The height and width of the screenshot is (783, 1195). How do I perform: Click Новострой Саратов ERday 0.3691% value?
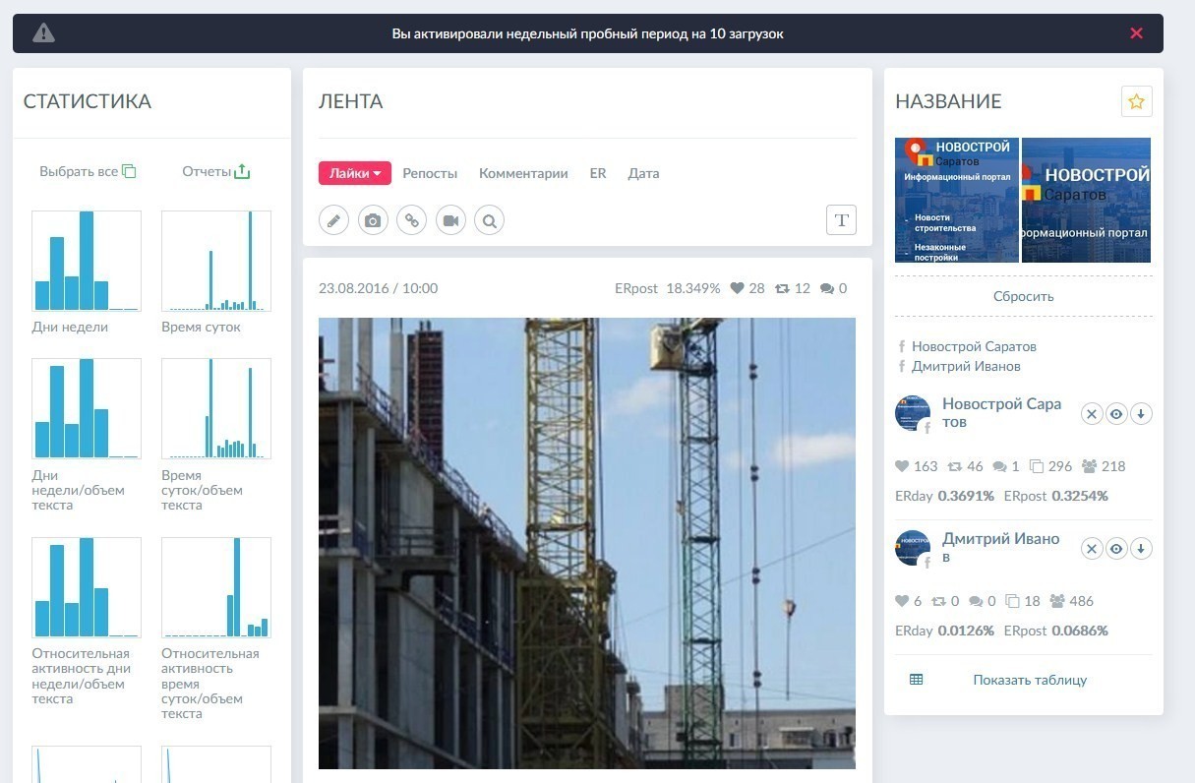click(x=966, y=496)
